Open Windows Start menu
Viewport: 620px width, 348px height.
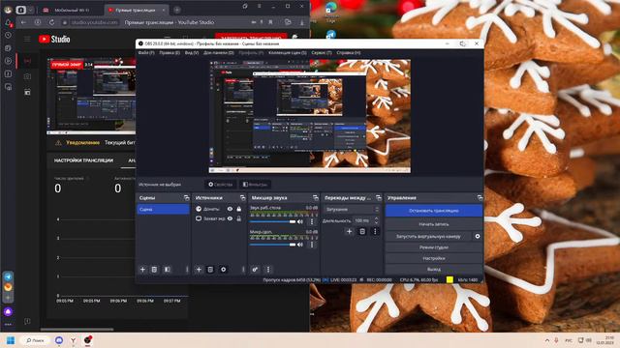[x=11, y=340]
